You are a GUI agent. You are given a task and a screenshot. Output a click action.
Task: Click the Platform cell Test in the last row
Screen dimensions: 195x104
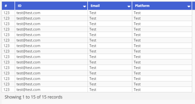(x=137, y=90)
